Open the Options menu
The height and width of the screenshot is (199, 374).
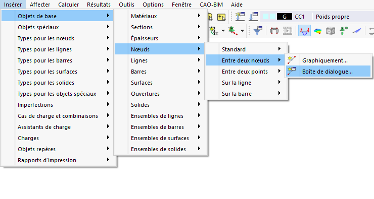(x=153, y=5)
